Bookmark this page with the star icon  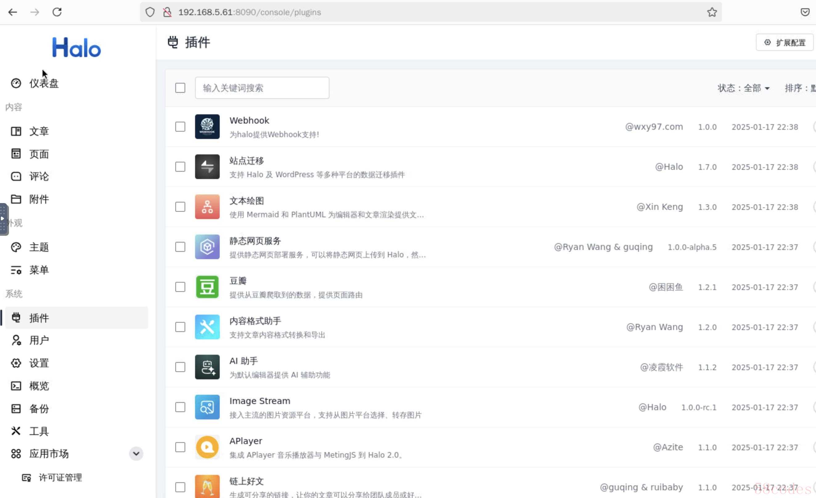click(712, 12)
